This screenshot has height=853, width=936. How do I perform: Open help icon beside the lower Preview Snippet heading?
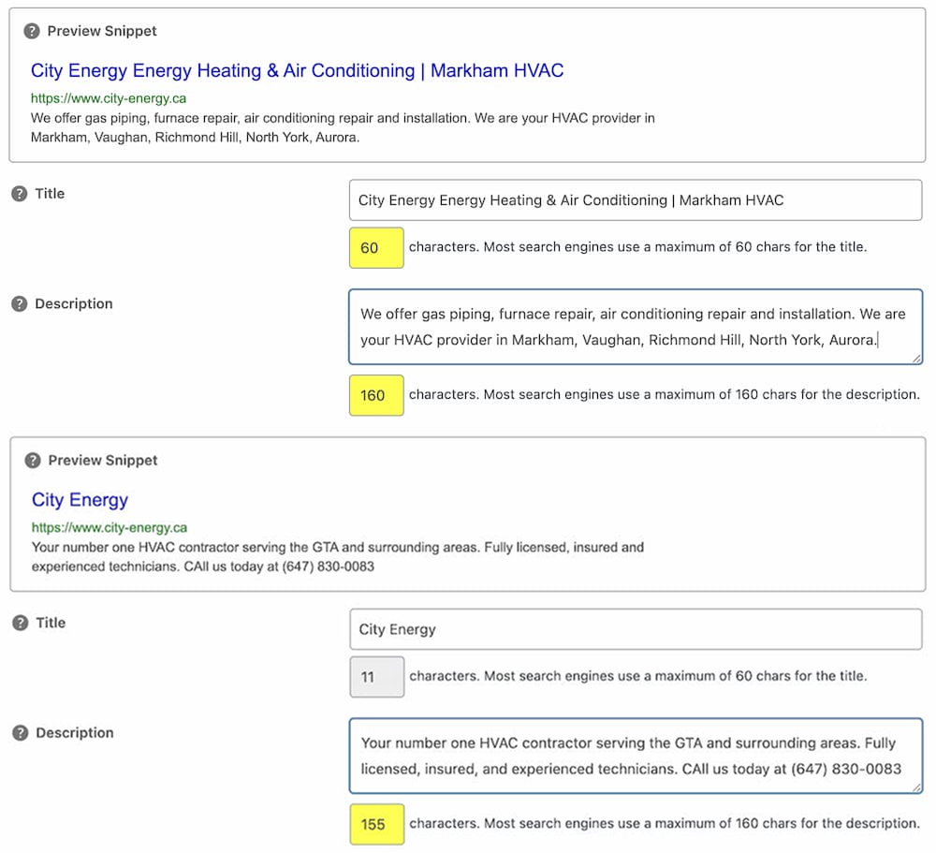coord(33,461)
